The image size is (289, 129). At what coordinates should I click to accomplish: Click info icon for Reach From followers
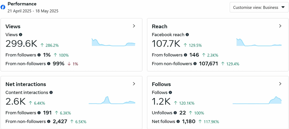point(185,55)
